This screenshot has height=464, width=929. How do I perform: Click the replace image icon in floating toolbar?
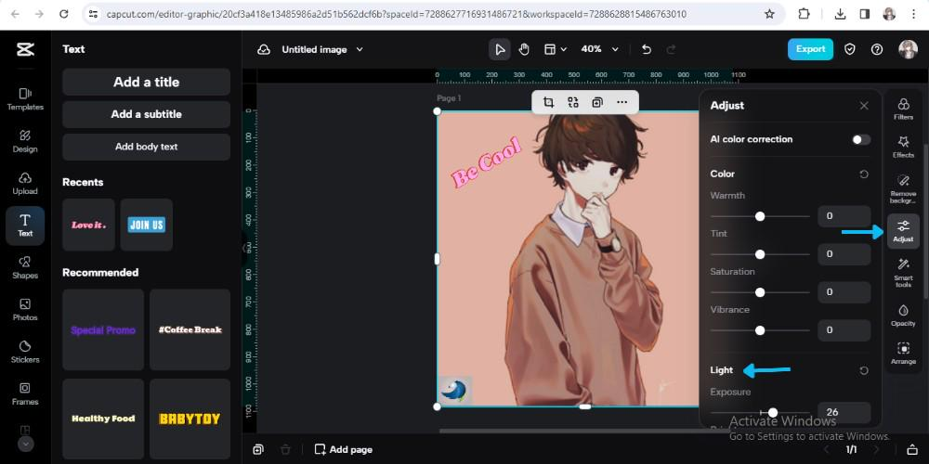[573, 102]
